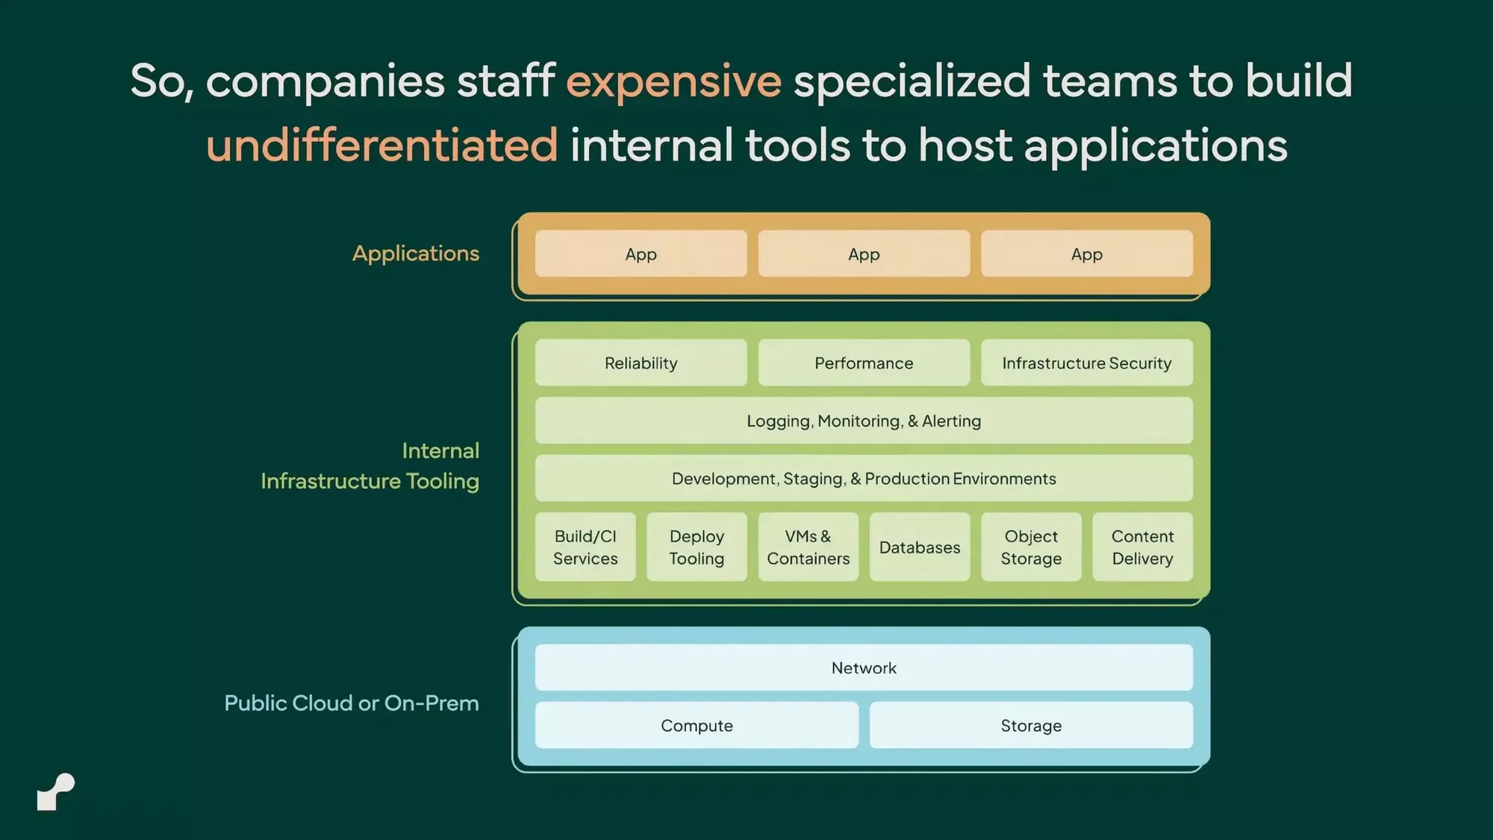Click the first App button in Applications

(640, 253)
